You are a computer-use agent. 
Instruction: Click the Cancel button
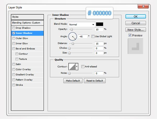pos(136,23)
